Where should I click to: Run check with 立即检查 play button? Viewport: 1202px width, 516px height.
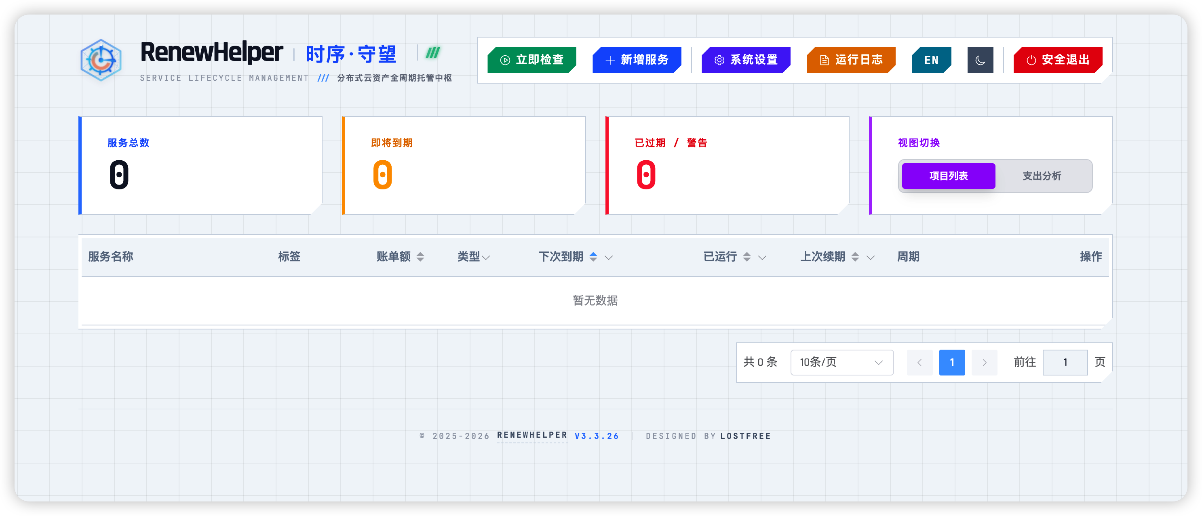click(x=531, y=60)
